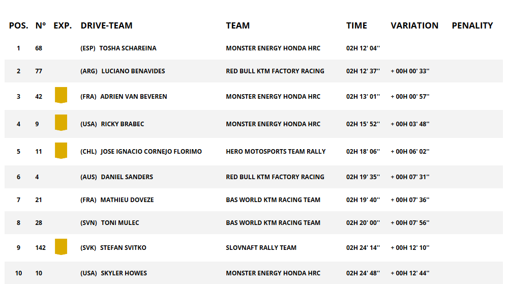Click the PENALITY column header
The image size is (508, 284).
click(472, 25)
